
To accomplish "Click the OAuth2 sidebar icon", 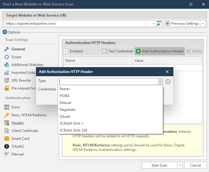I will coord(7,146).
